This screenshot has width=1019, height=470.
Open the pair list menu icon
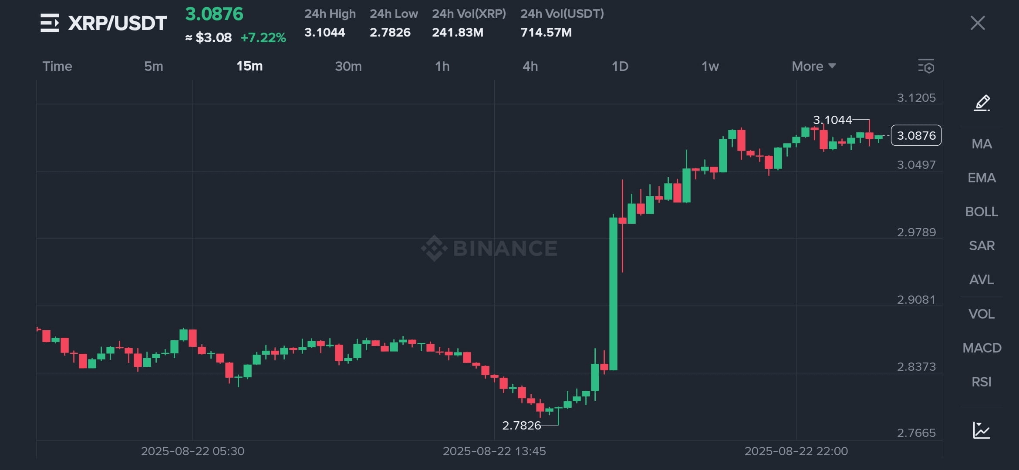50,23
